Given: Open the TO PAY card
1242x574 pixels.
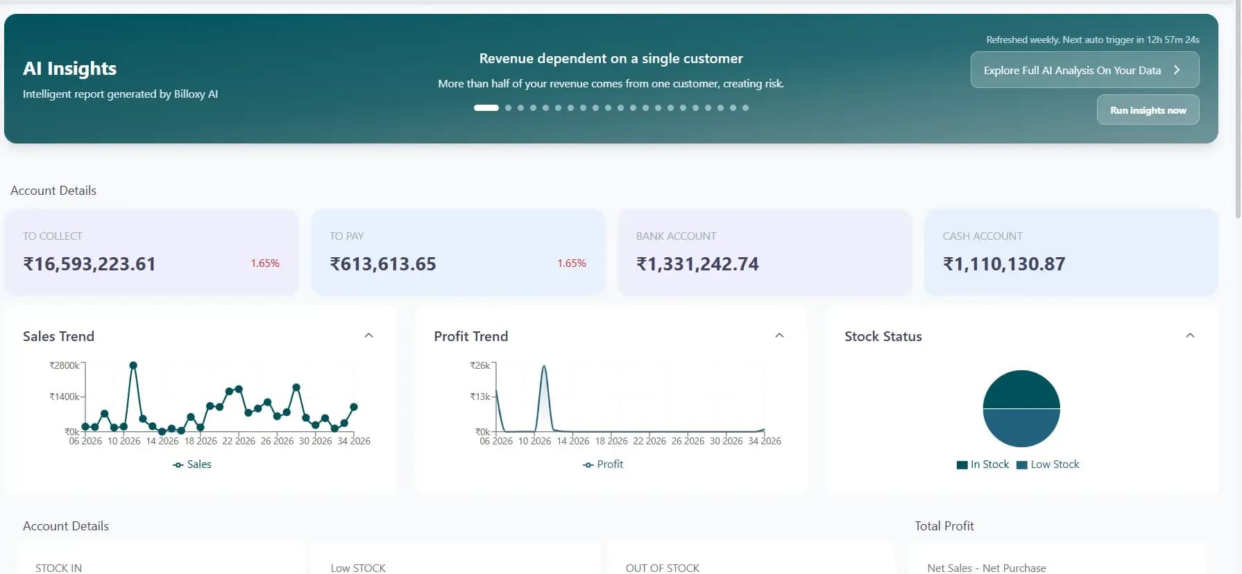Looking at the screenshot, I should point(458,252).
